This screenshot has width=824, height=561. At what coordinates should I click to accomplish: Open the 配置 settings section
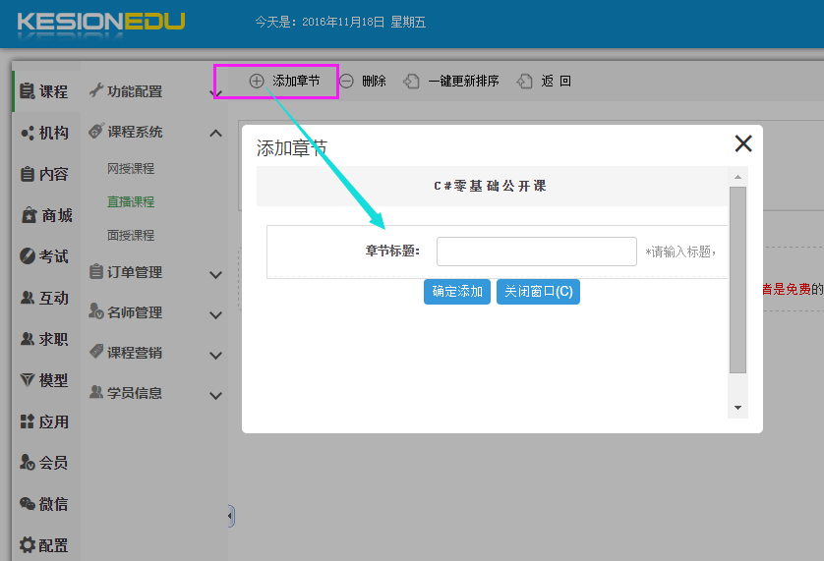[x=45, y=545]
